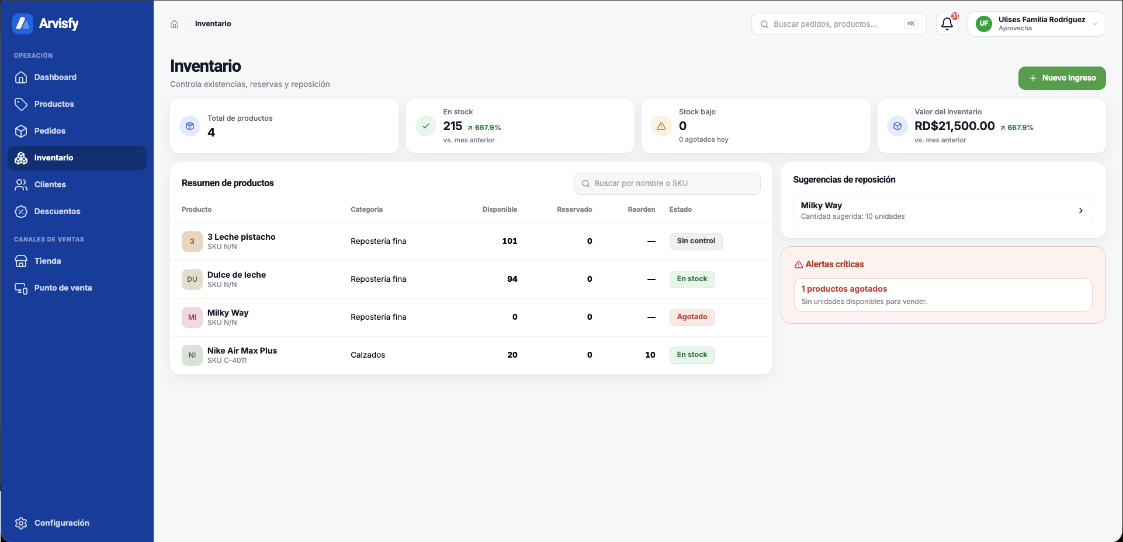
Task: Click the Nuevo ingreso button
Action: pos(1062,78)
